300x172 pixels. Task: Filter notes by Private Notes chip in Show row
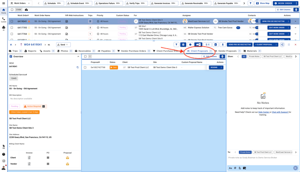[x=254, y=57]
